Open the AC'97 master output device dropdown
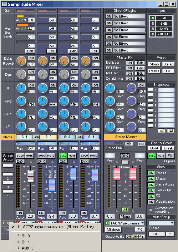The image size is (178, 252). click(125, 223)
